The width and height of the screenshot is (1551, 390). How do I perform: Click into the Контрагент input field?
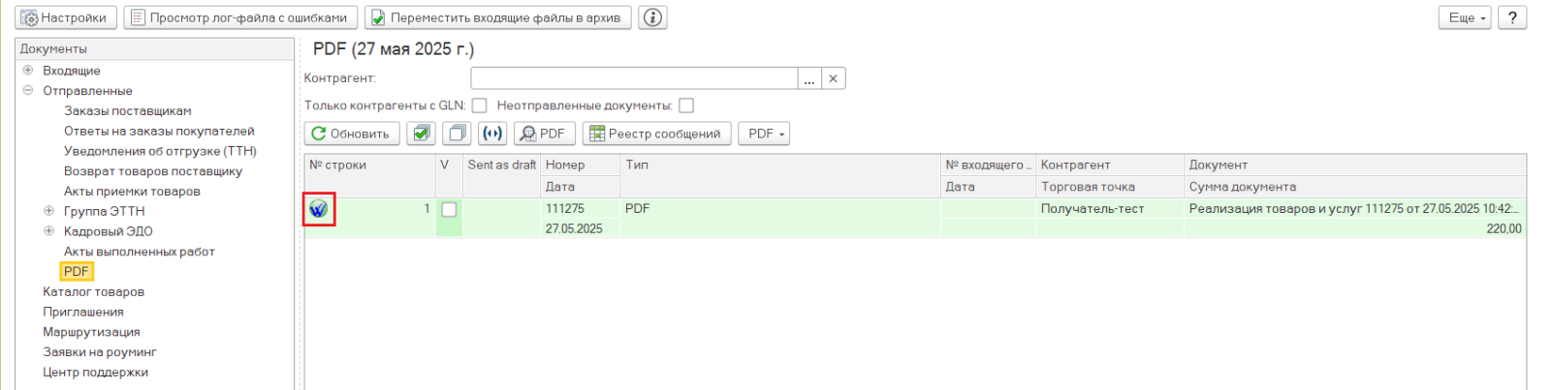(x=634, y=78)
